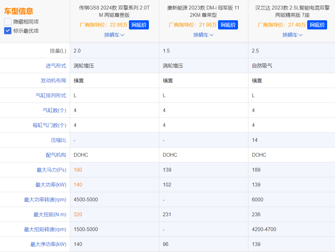Select the 最大功率(kW) label
Screen dimensions: 335x252
coord(51,185)
